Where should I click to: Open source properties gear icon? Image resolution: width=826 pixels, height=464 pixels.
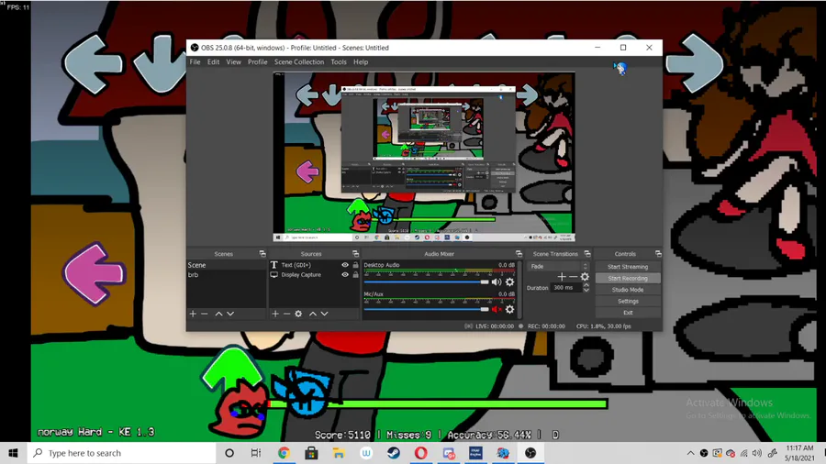tap(298, 314)
